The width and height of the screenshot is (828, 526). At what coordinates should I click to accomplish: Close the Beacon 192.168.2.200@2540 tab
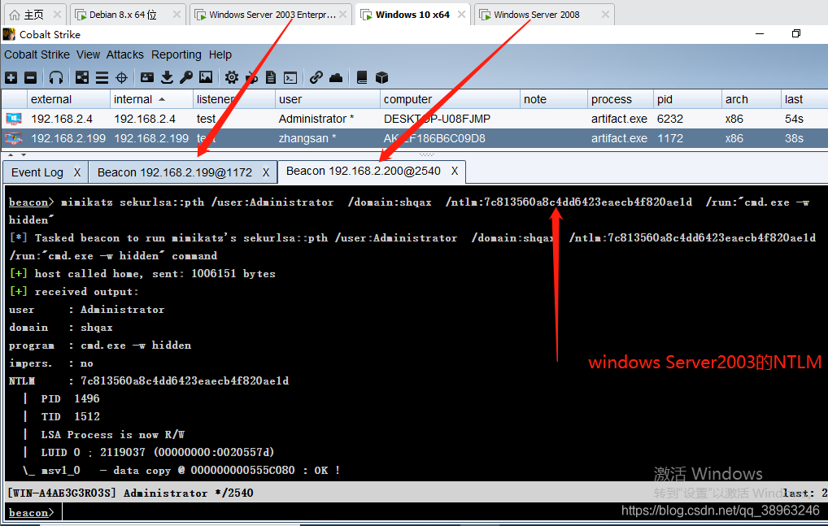455,171
